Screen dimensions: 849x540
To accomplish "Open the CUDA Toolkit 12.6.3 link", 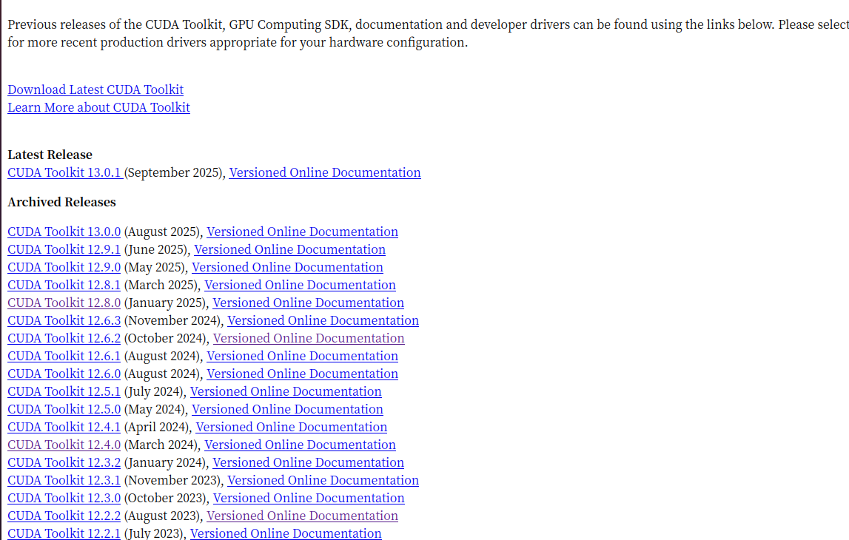I will (64, 321).
